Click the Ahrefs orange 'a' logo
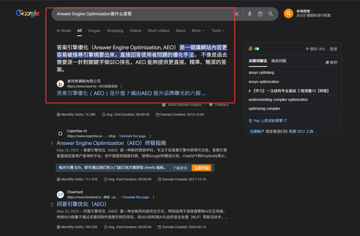 click(x=250, y=49)
